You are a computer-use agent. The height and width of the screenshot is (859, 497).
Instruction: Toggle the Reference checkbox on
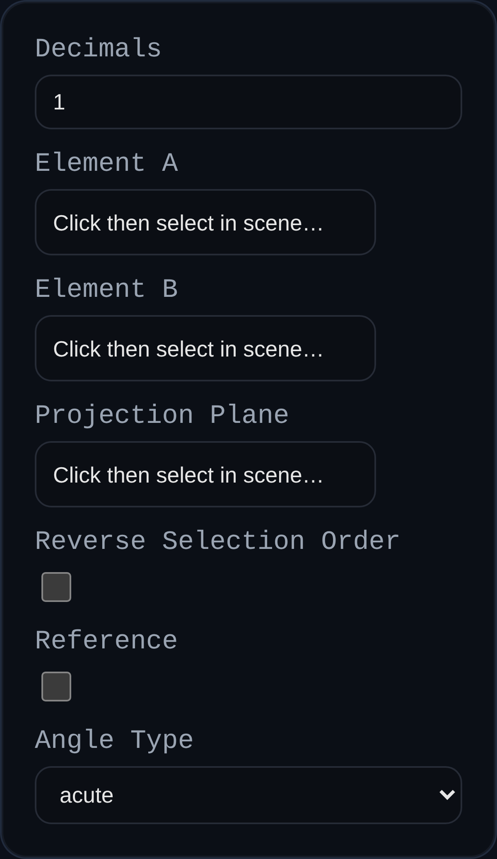click(57, 686)
